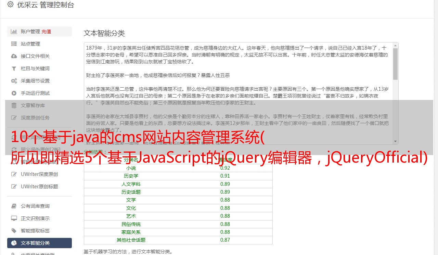The image size is (438, 255).
Task: Click the server icon for 站点管理
Action: click(14, 44)
